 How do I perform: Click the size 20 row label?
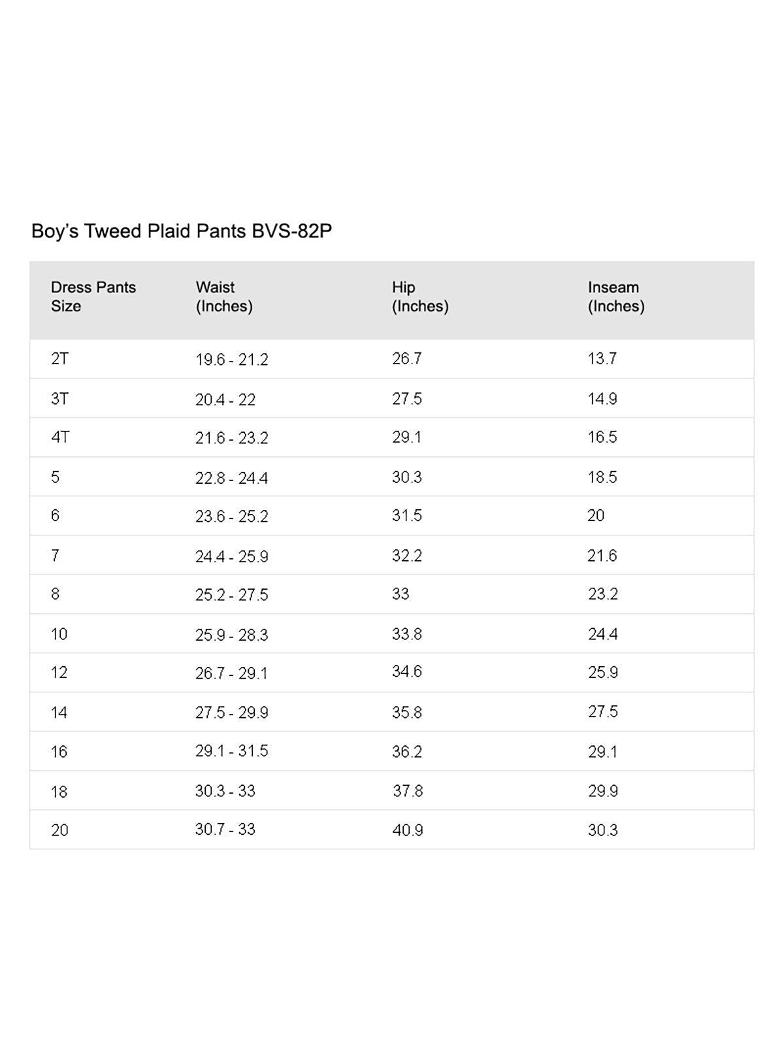[59, 830]
